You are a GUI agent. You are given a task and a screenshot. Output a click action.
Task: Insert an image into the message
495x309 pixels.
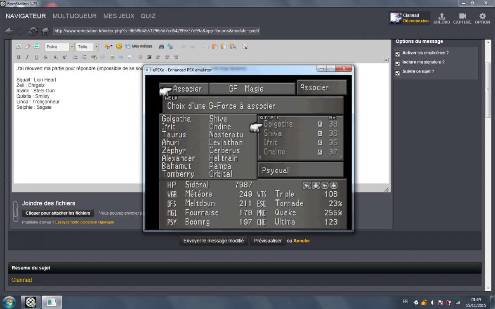[x=112, y=57]
